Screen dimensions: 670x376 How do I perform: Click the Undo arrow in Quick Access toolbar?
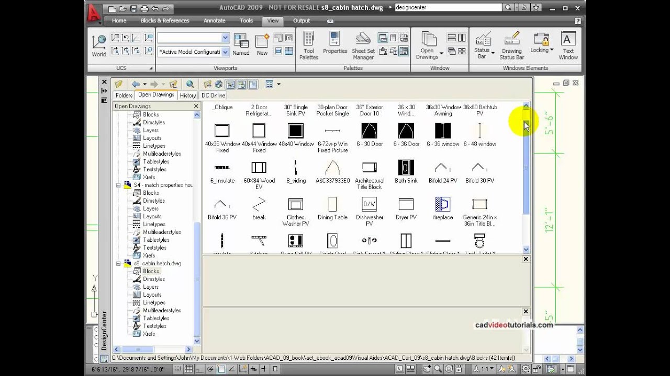click(x=154, y=8)
